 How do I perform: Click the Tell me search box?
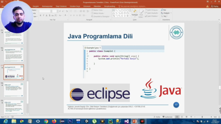[x=132, y=6]
